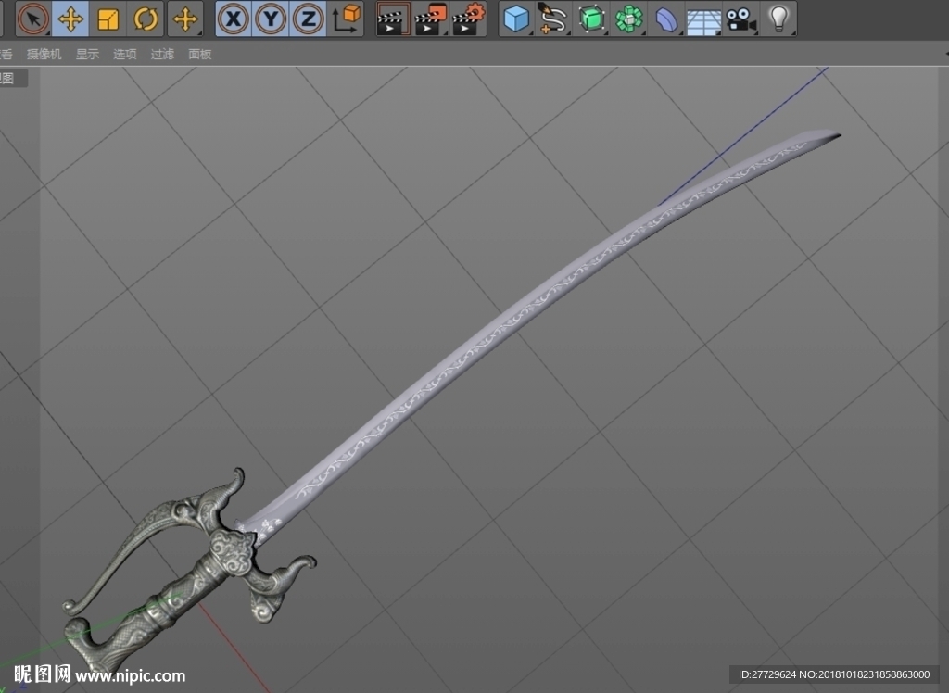Image resolution: width=949 pixels, height=693 pixels.
Task: Render to Picture Viewer
Action: 430,19
